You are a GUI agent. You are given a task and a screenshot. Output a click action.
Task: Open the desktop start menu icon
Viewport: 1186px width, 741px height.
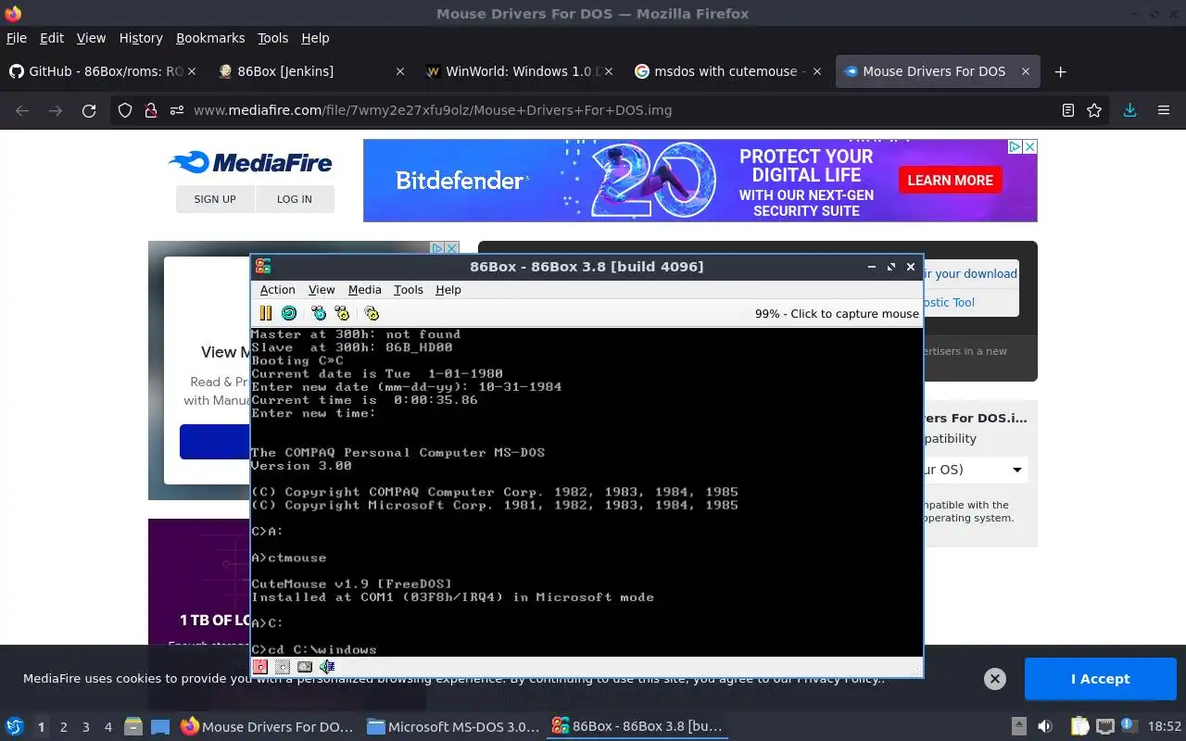click(14, 727)
